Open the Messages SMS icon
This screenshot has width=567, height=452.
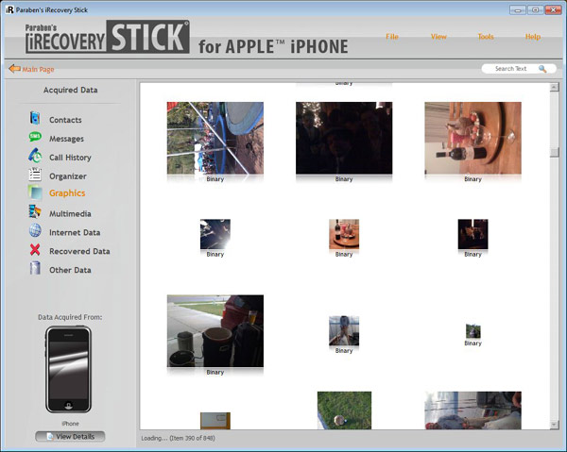[35, 138]
